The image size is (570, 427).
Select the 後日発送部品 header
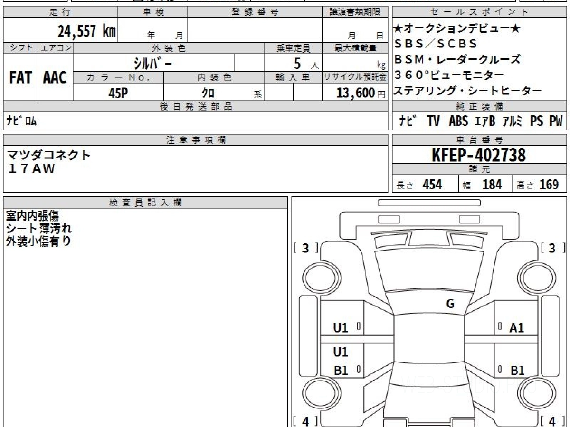pyautogui.click(x=195, y=107)
